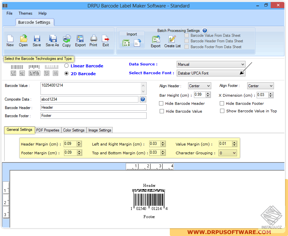Open an existing label file
288x236 pixels.
23,40
